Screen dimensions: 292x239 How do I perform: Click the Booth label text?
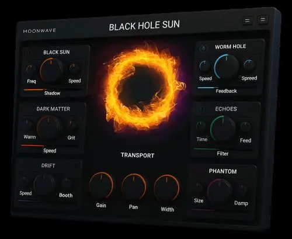coord(66,195)
